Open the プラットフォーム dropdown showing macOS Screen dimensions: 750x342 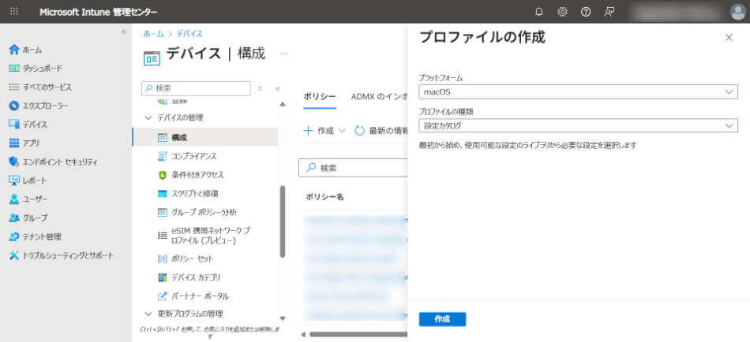(x=578, y=92)
